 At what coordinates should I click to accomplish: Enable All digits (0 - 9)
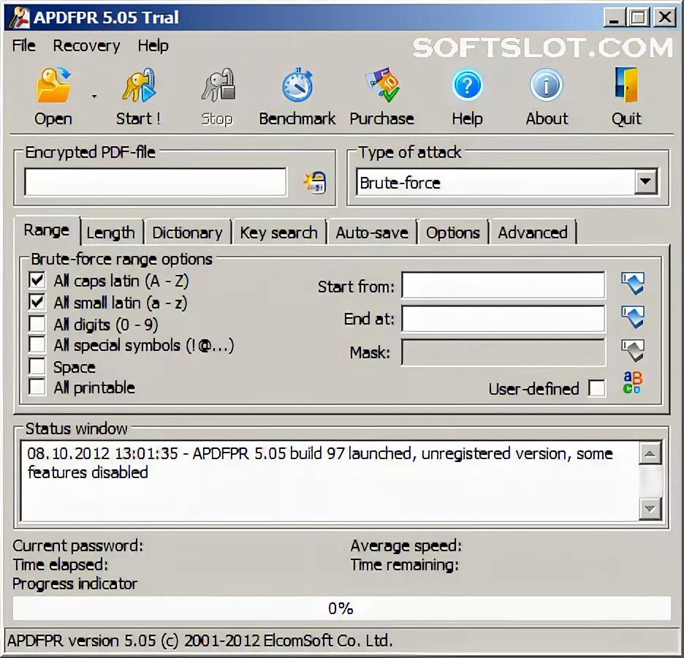click(x=37, y=324)
